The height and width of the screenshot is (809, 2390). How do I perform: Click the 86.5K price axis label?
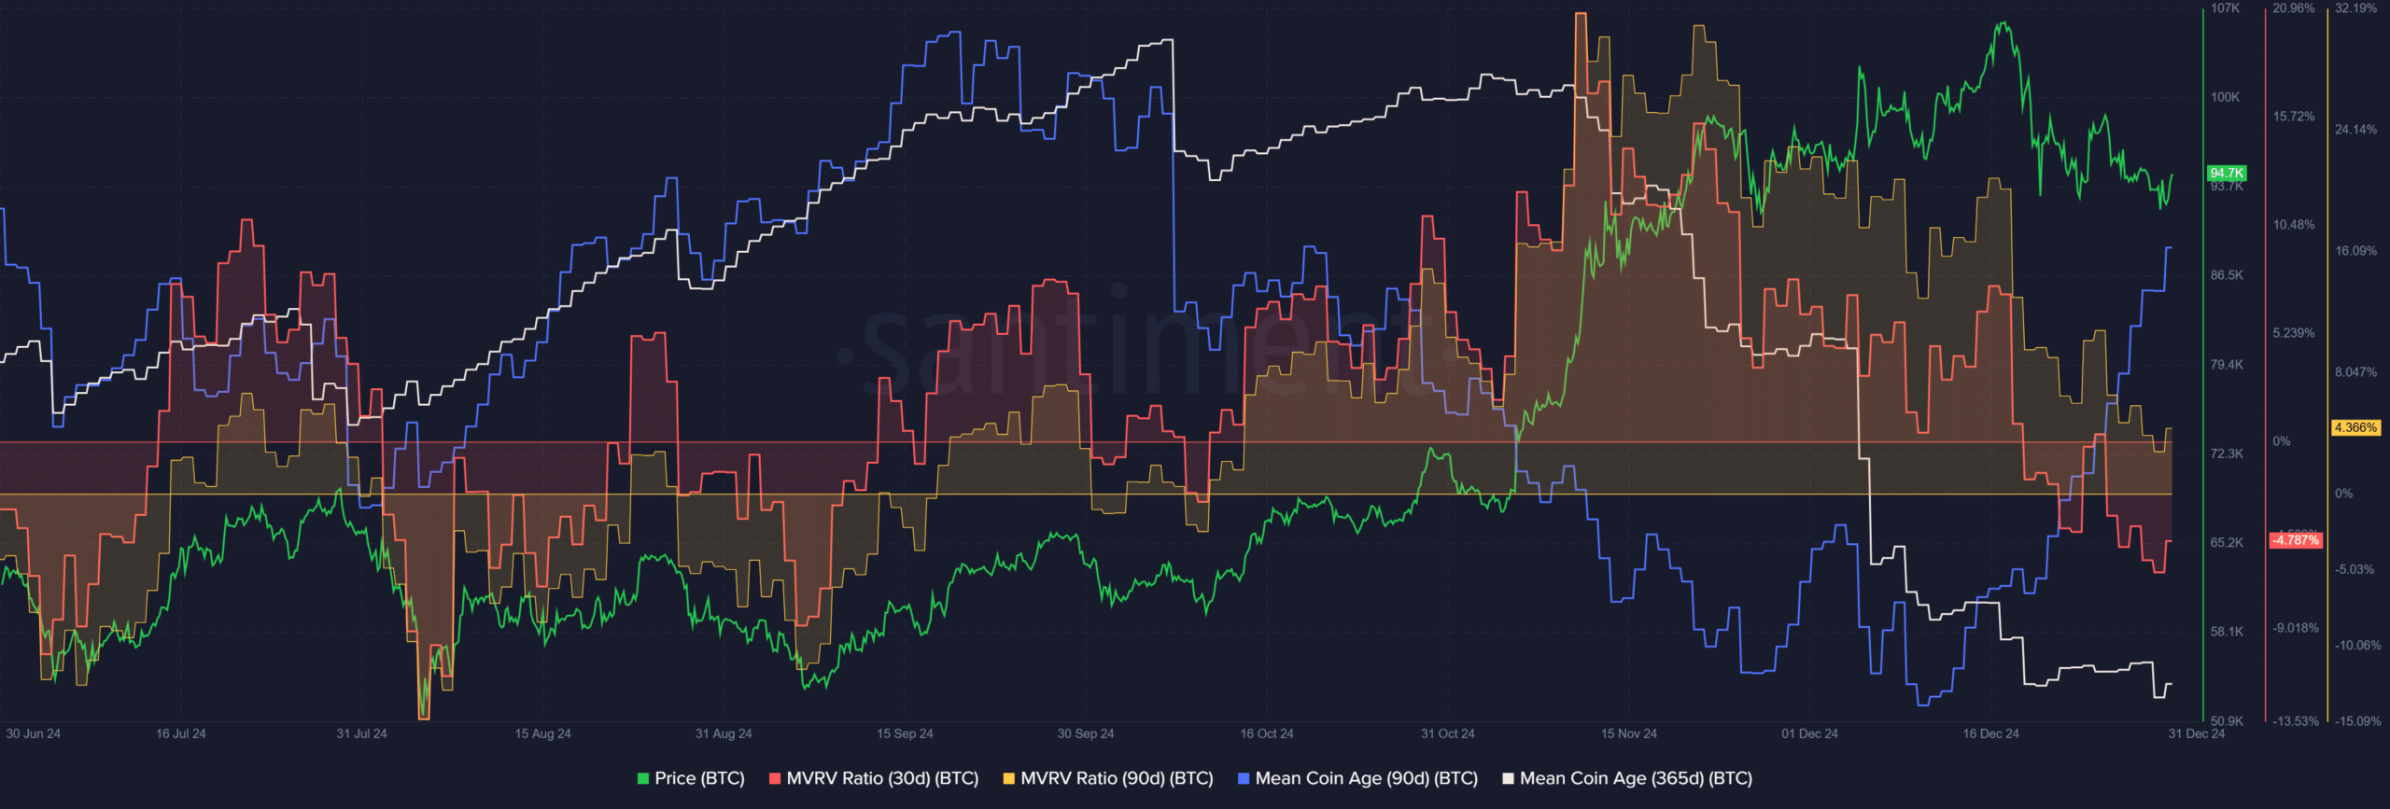click(x=2227, y=275)
